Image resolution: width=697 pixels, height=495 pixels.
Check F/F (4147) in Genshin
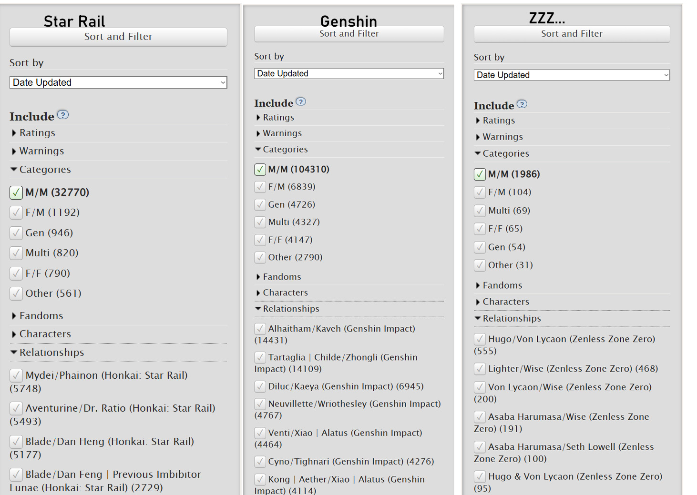260,240
